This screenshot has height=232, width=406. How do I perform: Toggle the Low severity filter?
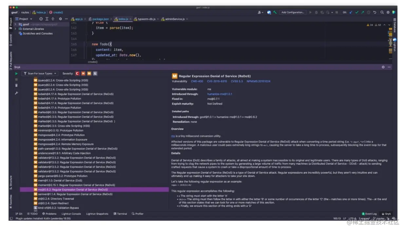coord(95,73)
